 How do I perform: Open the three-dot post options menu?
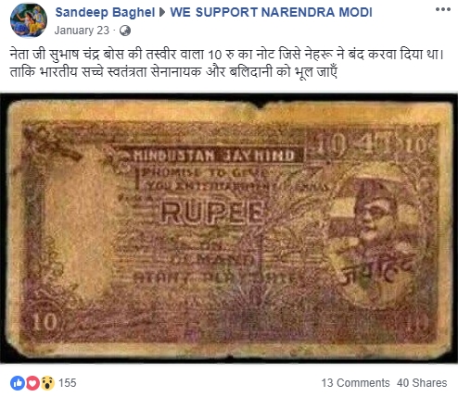click(443, 9)
